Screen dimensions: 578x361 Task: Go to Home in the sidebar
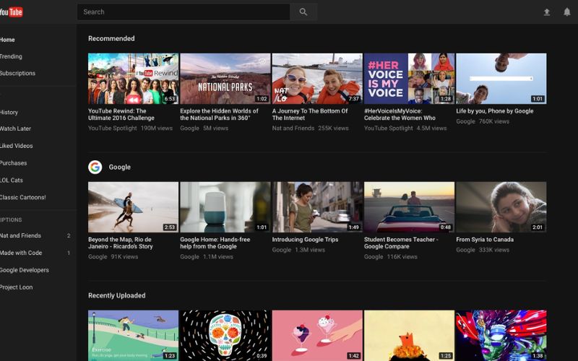7,40
